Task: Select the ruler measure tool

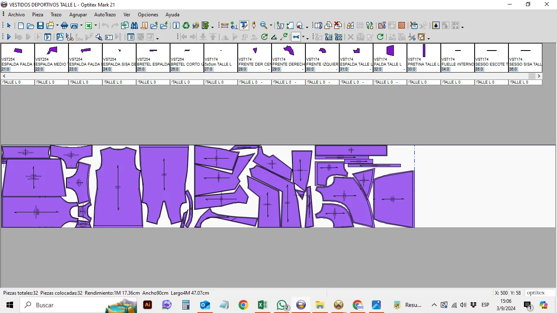Action: [x=224, y=26]
